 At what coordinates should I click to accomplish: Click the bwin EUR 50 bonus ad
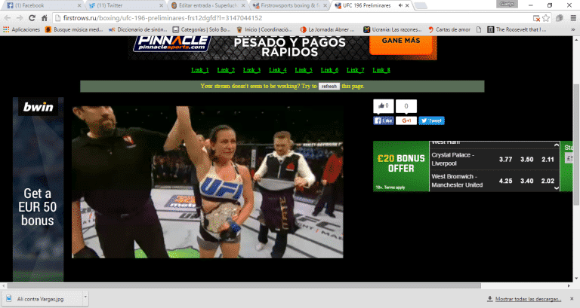click(38, 190)
